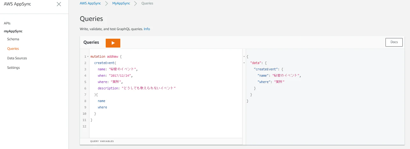Expand the Query Variables panel
Screen dimensions: 410x149
click(x=102, y=141)
